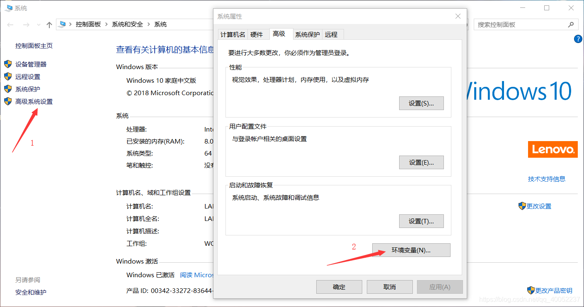Go to 控制面板主页
The width and height of the screenshot is (584, 307).
point(34,46)
